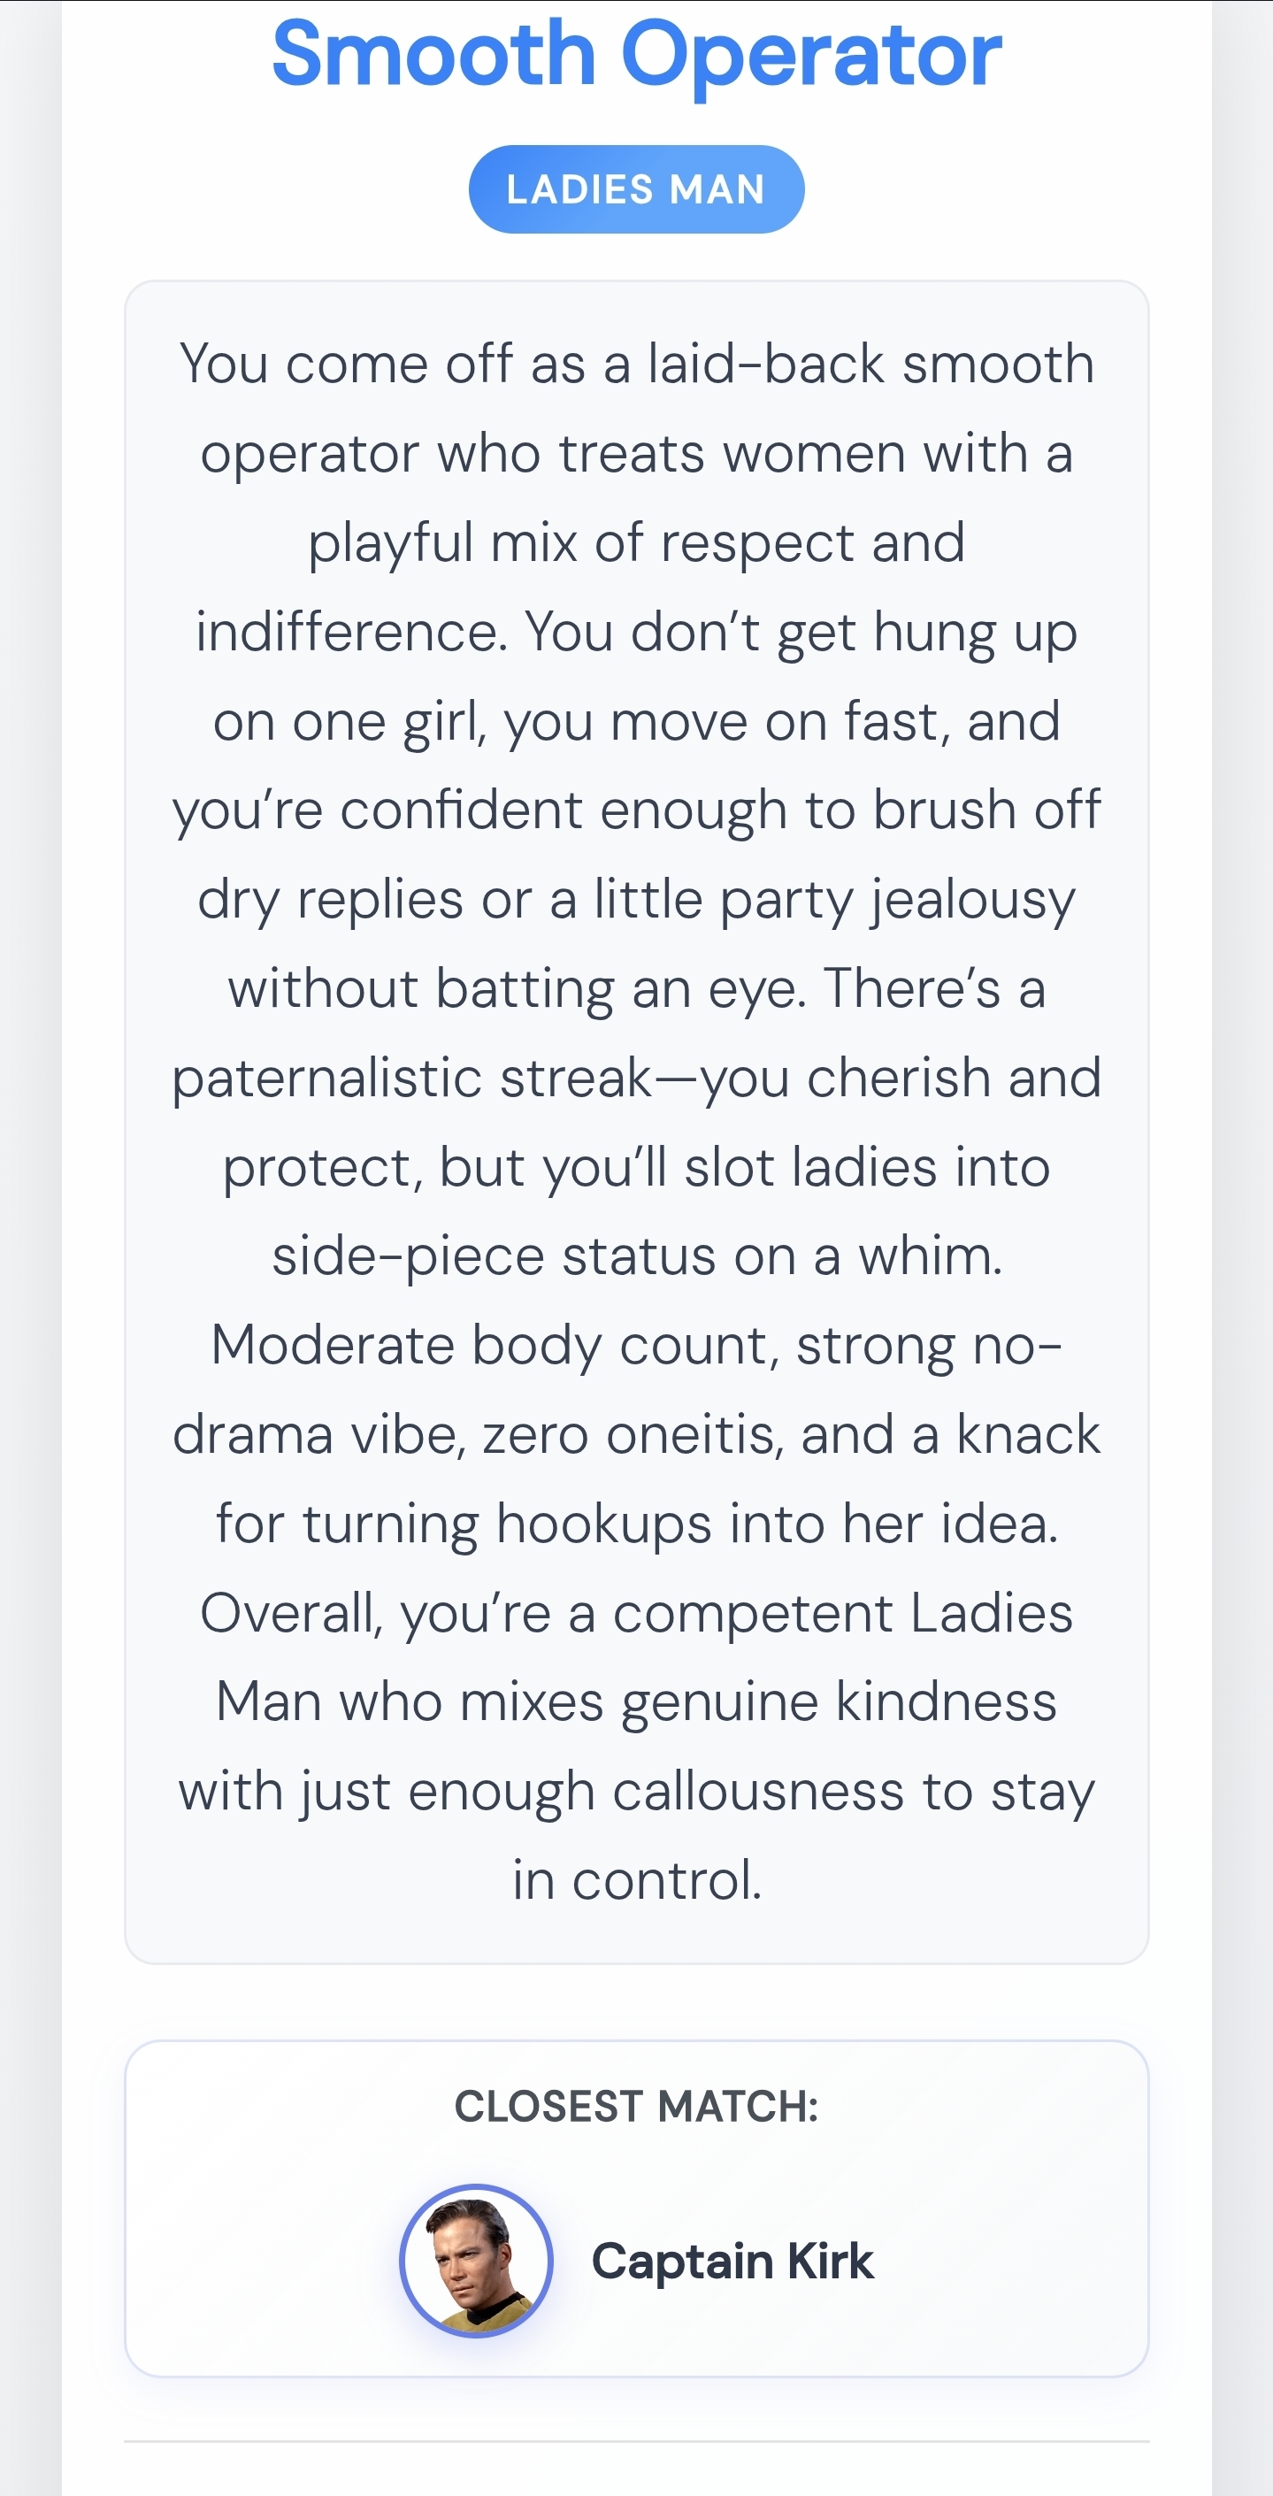The image size is (1273, 2496).
Task: Tap the CLOSEST MATCH heading
Action: tap(637, 2106)
